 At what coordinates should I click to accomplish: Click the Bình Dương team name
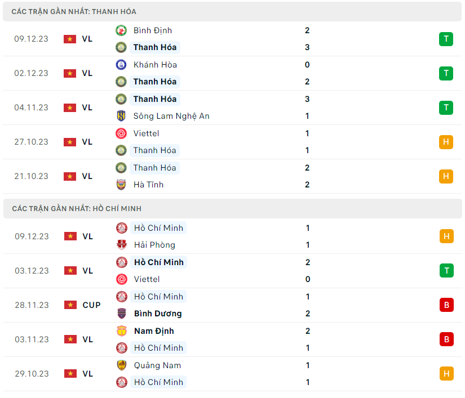158,314
